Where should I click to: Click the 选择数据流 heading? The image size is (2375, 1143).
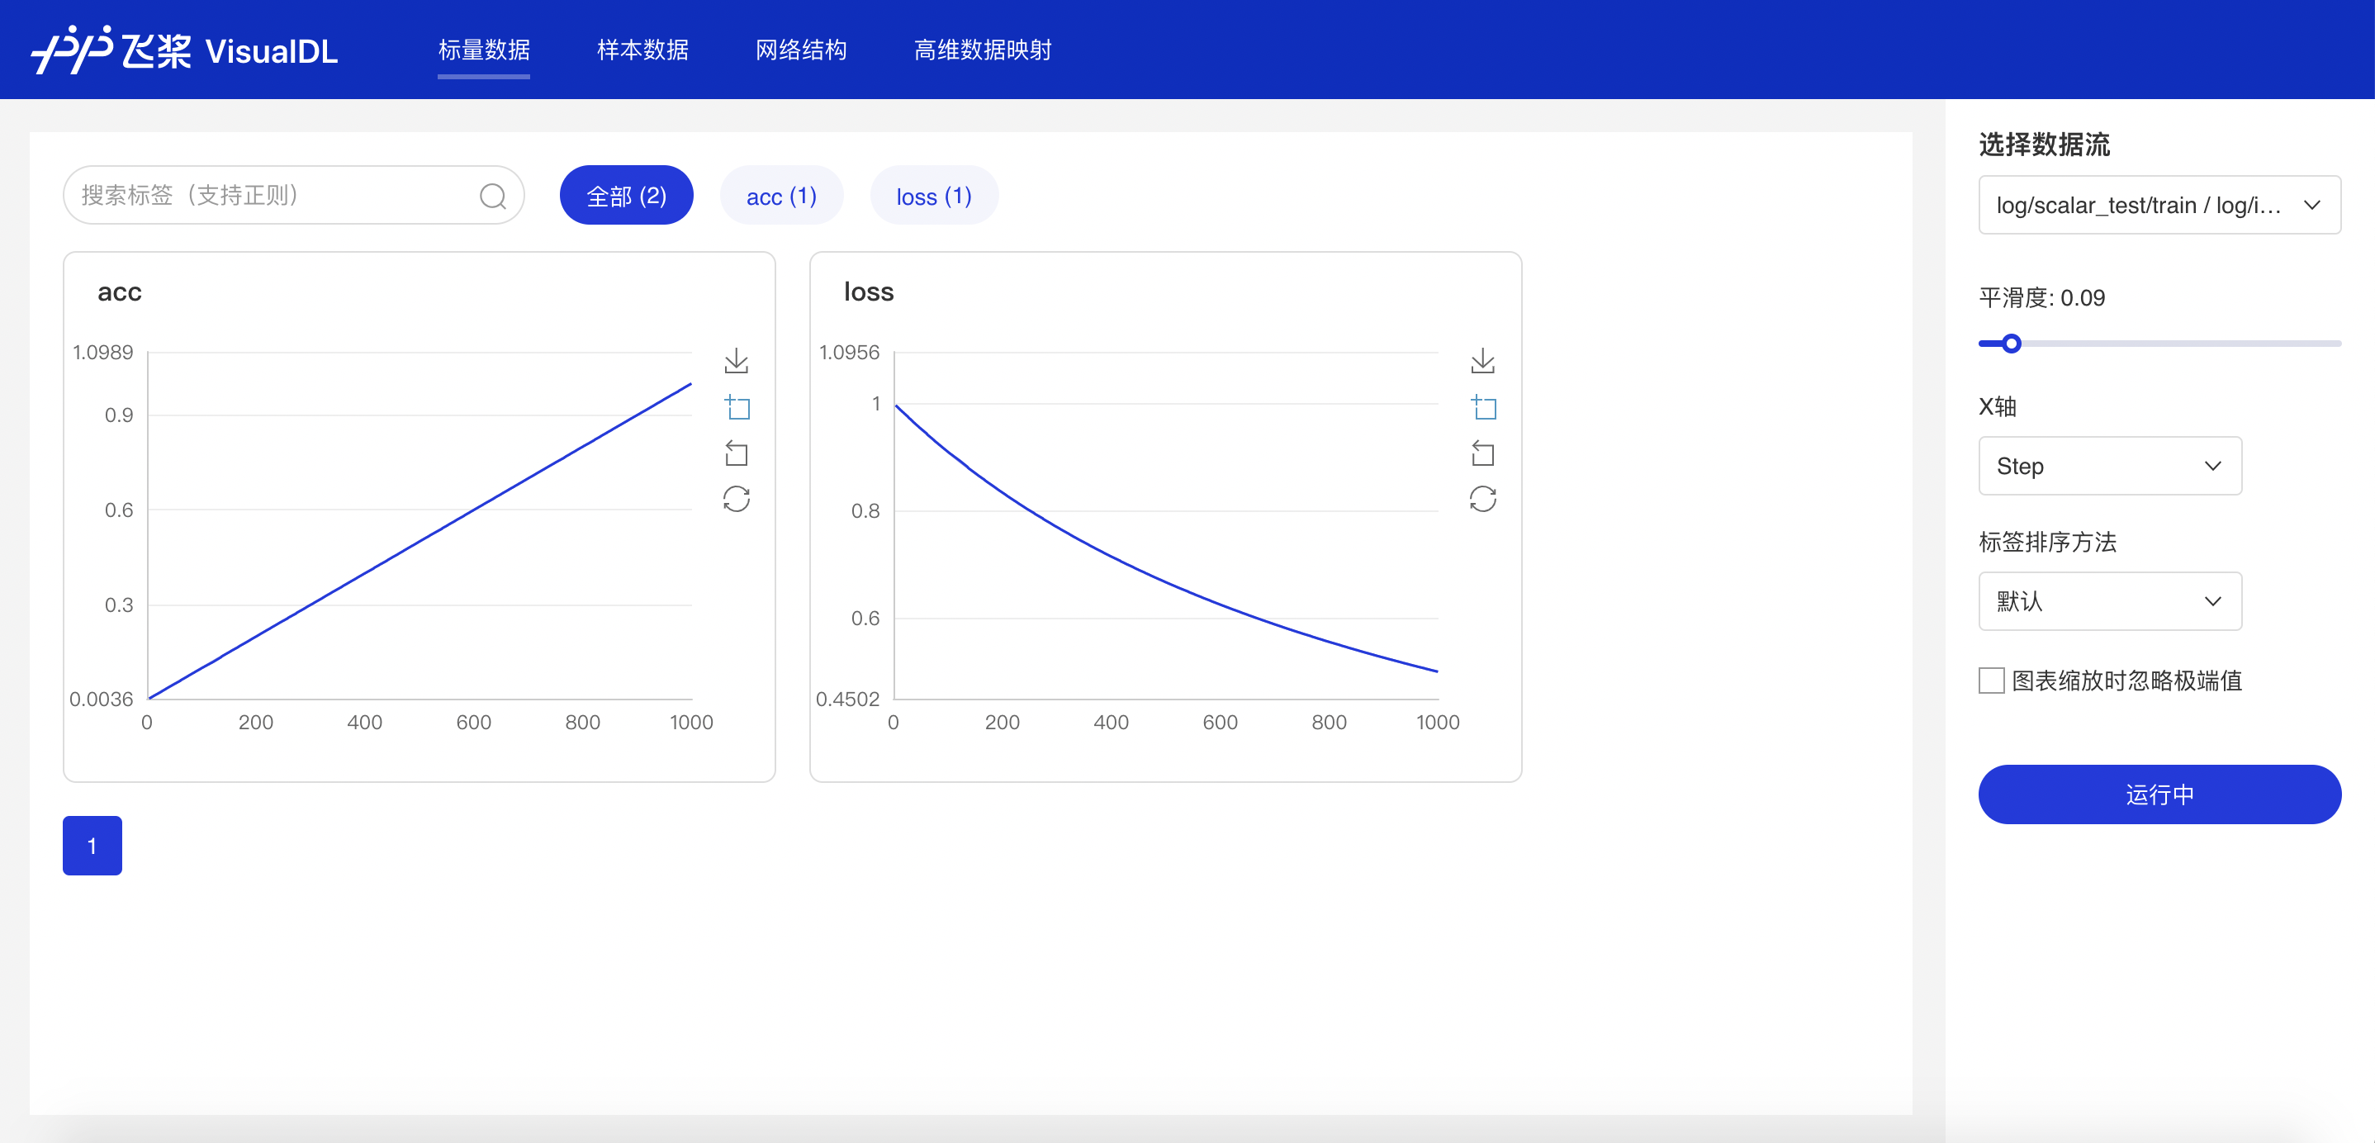click(x=2044, y=144)
